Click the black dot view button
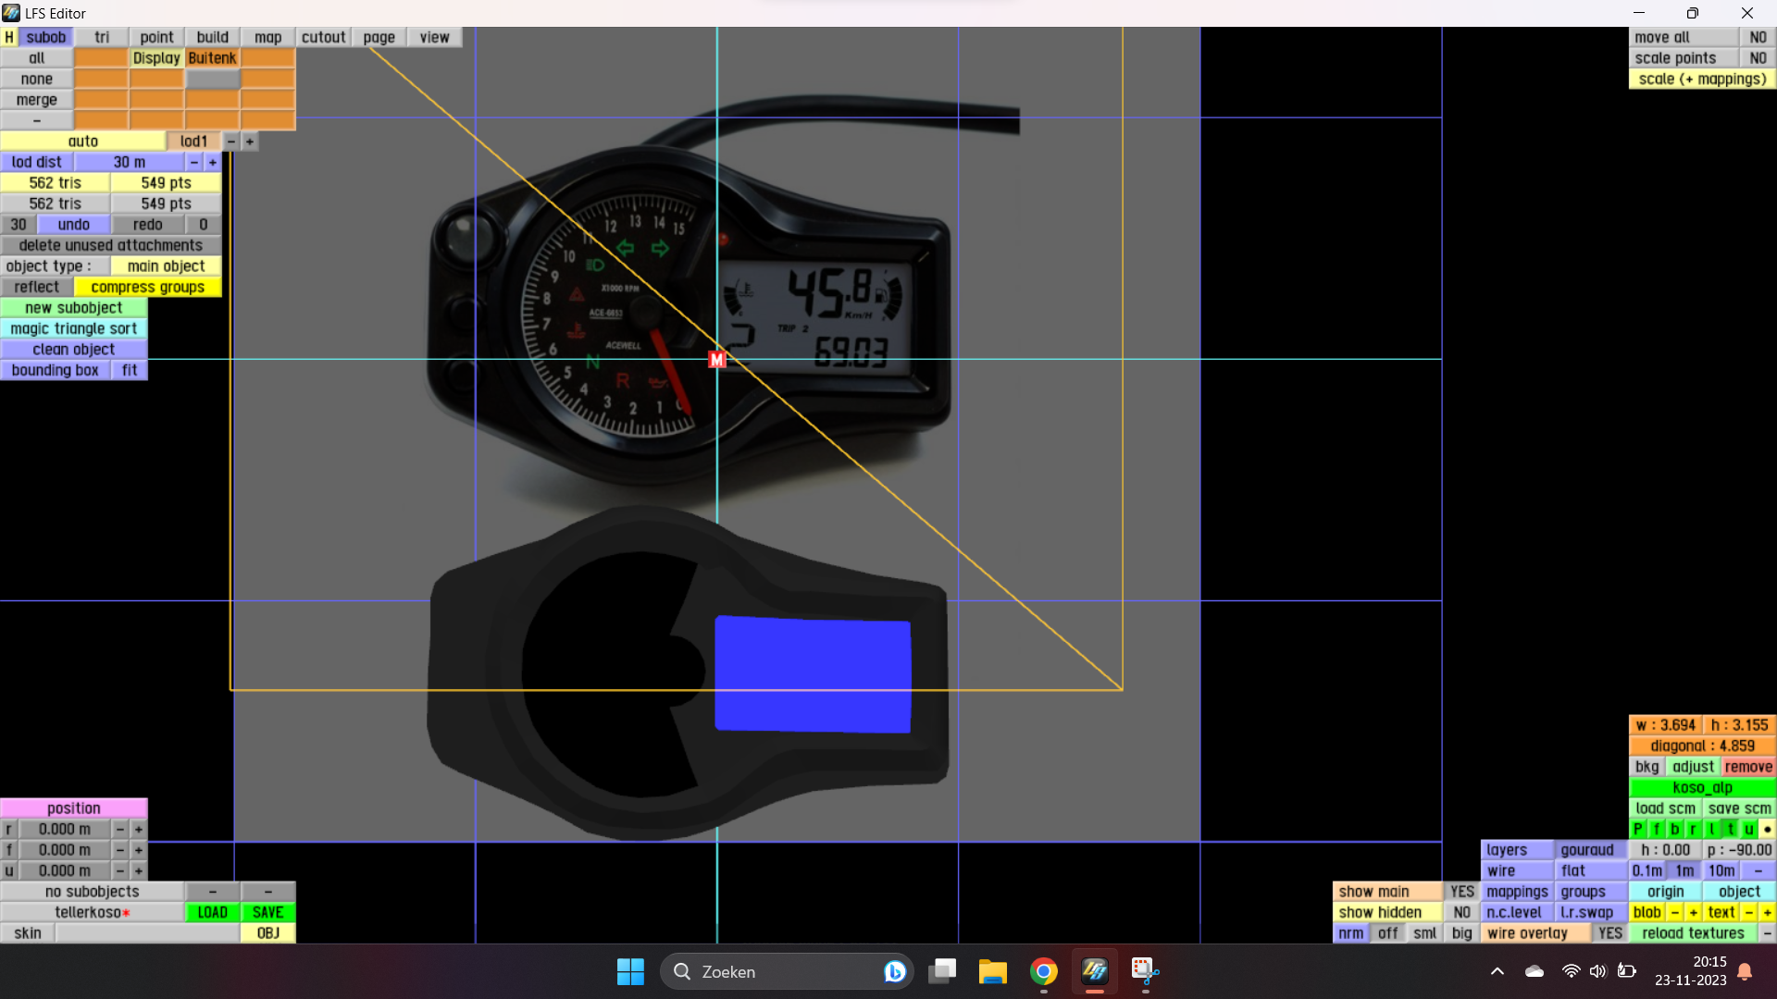The width and height of the screenshot is (1777, 999). click(1767, 830)
